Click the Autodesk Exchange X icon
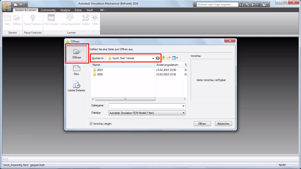Image resolution: width=301 pixels, height=169 pixels. [x=258, y=4]
